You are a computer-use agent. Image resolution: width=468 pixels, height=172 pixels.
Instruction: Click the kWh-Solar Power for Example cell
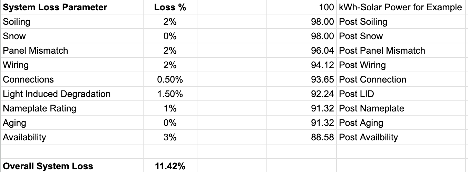tap(400, 7)
